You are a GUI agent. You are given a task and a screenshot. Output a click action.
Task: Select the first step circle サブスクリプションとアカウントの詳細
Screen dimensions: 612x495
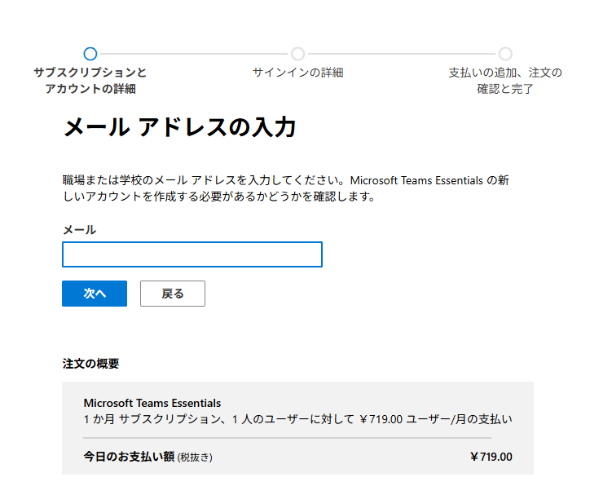pyautogui.click(x=90, y=54)
